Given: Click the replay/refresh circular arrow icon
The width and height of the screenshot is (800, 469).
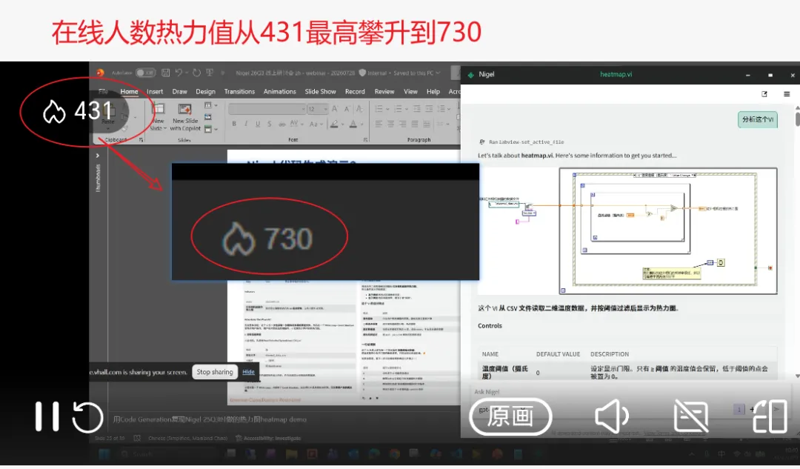Looking at the screenshot, I should click(x=87, y=417).
